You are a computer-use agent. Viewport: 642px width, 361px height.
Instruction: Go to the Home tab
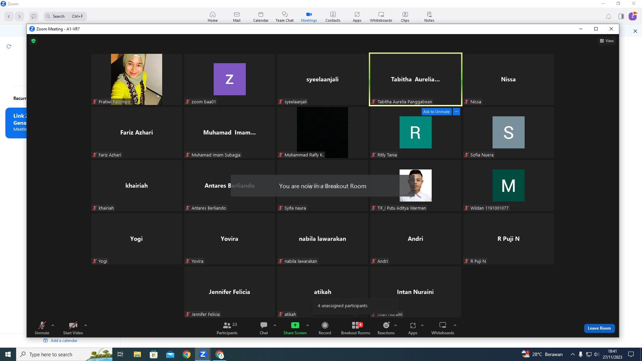point(213,17)
